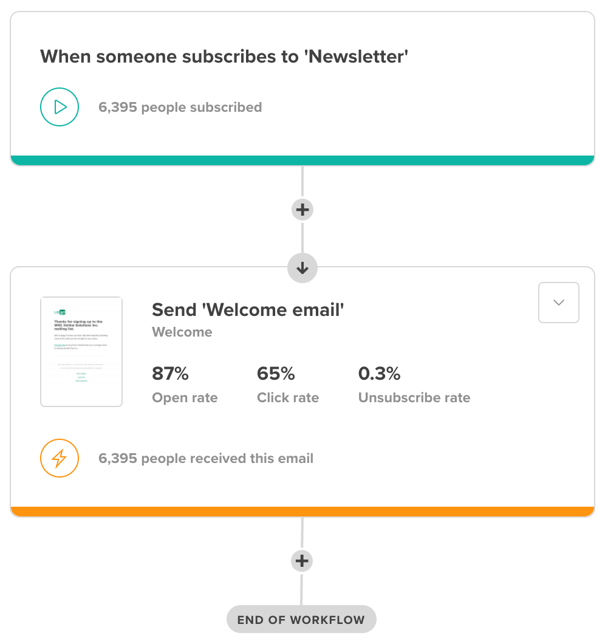The height and width of the screenshot is (644, 605).
Task: Click the orange status bar under the email card
Action: 302,510
